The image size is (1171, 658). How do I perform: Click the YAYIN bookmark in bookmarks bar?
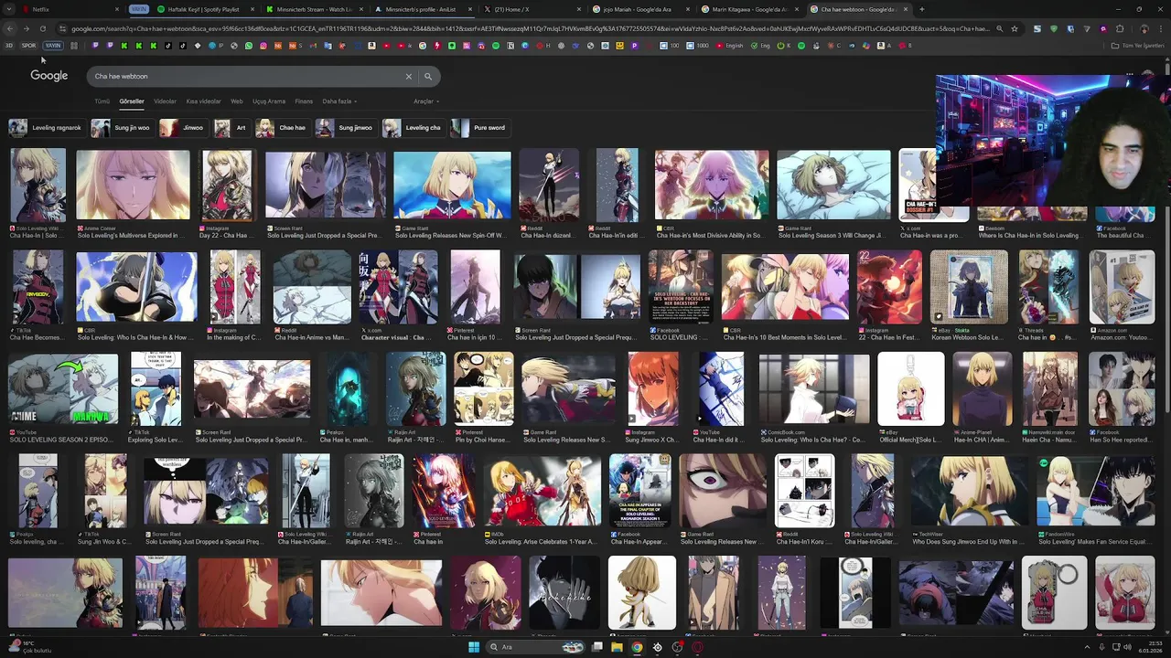(52, 46)
